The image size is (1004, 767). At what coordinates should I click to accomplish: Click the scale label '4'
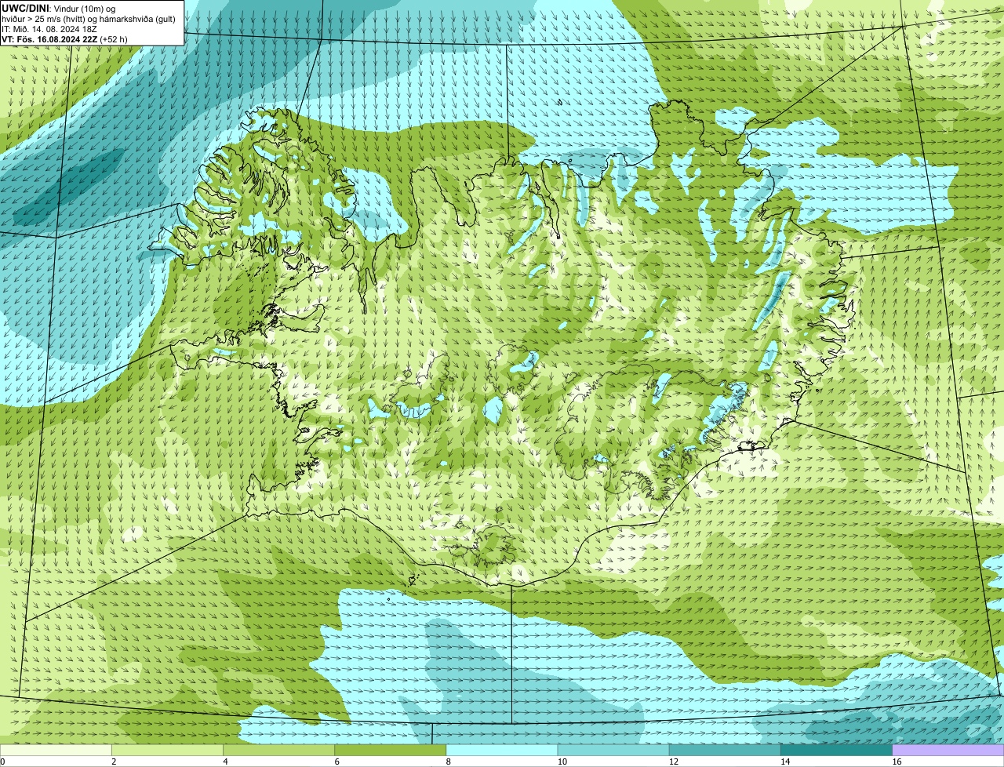click(225, 762)
